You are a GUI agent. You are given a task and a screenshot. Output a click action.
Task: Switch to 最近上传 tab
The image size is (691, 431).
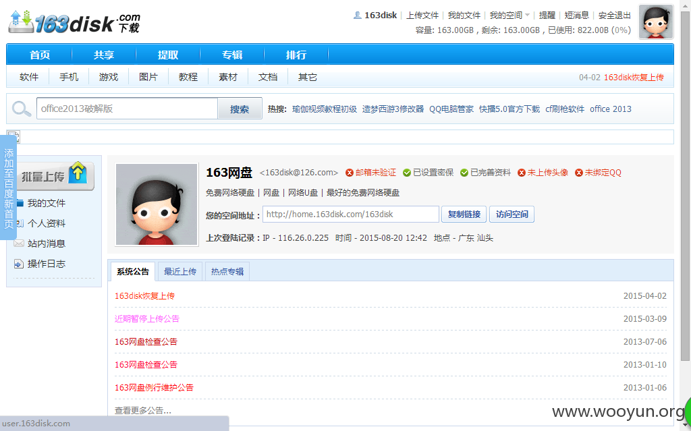179,271
